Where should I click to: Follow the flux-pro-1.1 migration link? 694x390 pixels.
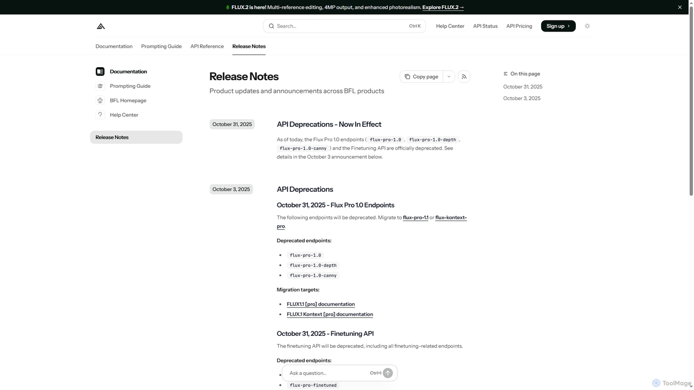[415, 218]
